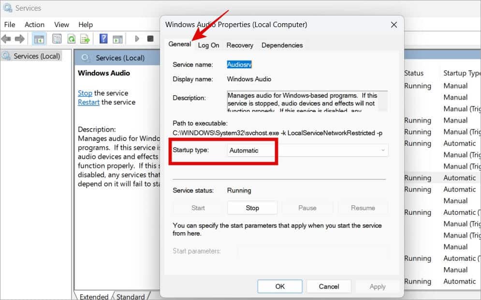Open the File menu
481x300 pixels.
coord(10,25)
